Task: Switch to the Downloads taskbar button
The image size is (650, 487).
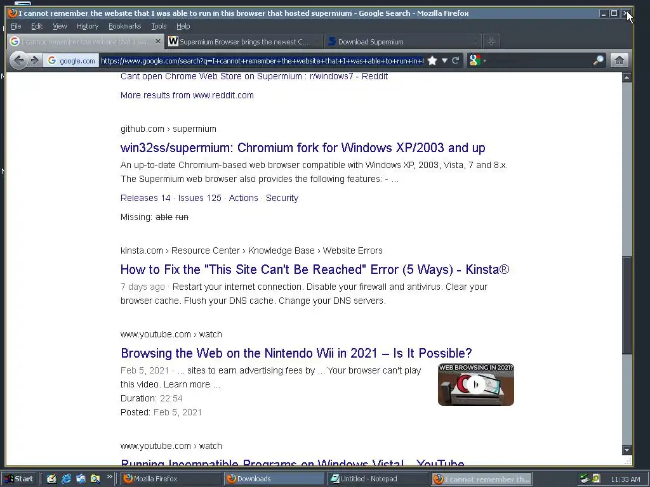Action: click(x=274, y=479)
